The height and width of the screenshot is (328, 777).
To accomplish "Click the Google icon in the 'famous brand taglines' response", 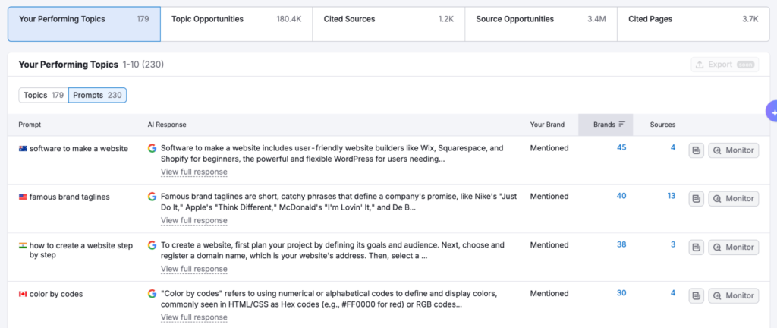I will [153, 197].
